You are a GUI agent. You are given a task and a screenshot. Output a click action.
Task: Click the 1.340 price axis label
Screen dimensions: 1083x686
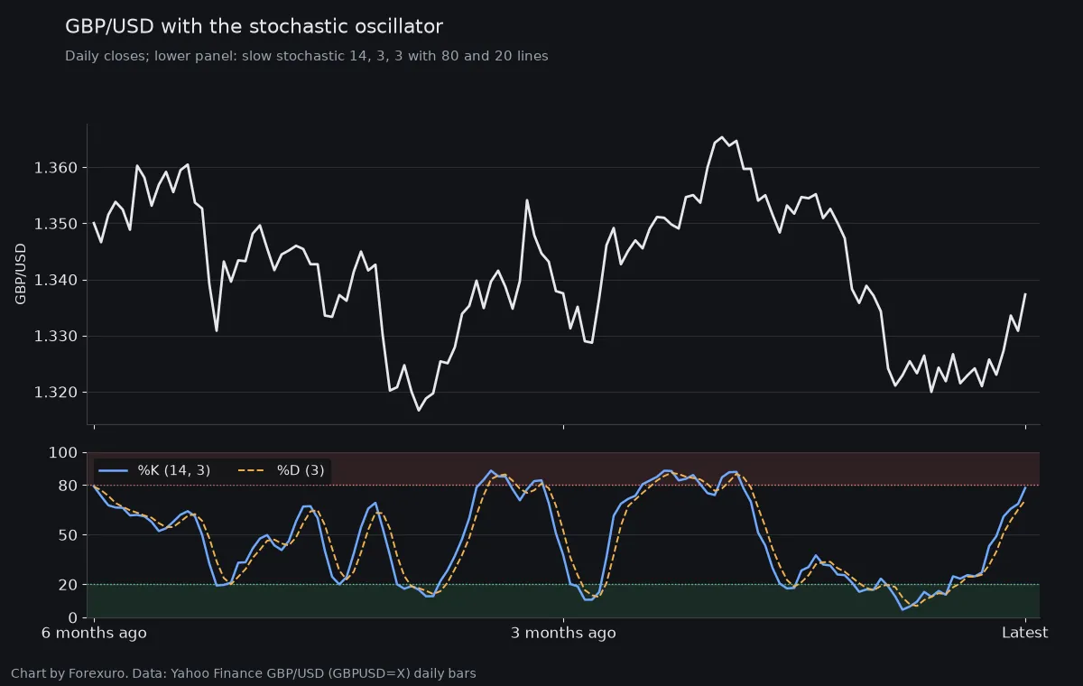point(56,280)
